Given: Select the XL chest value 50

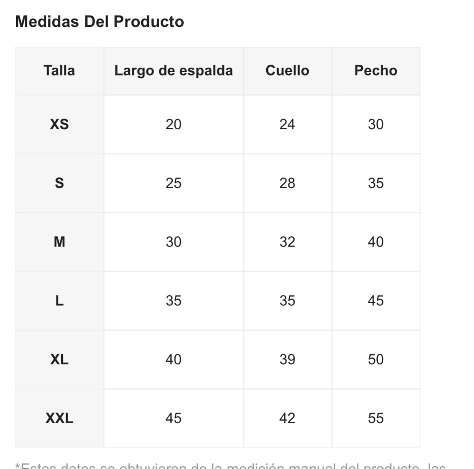Looking at the screenshot, I should pos(376,360).
